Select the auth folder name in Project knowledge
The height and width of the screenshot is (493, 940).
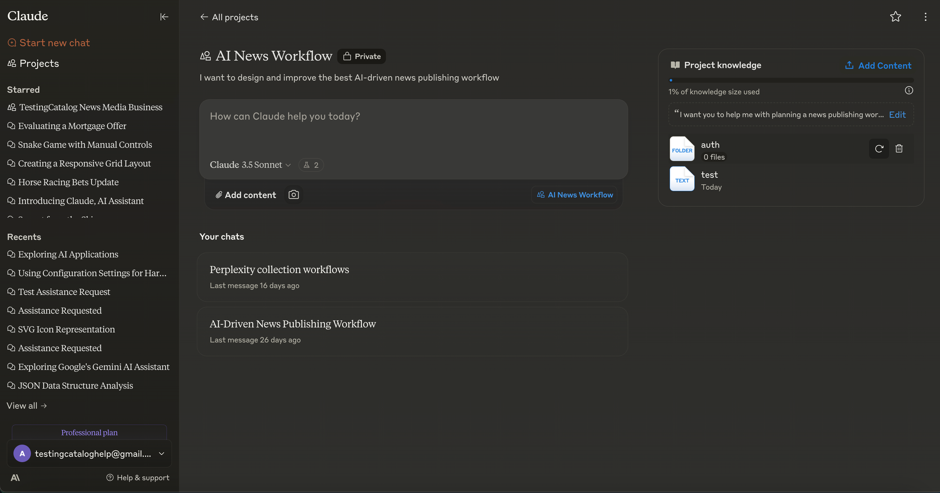(x=710, y=145)
